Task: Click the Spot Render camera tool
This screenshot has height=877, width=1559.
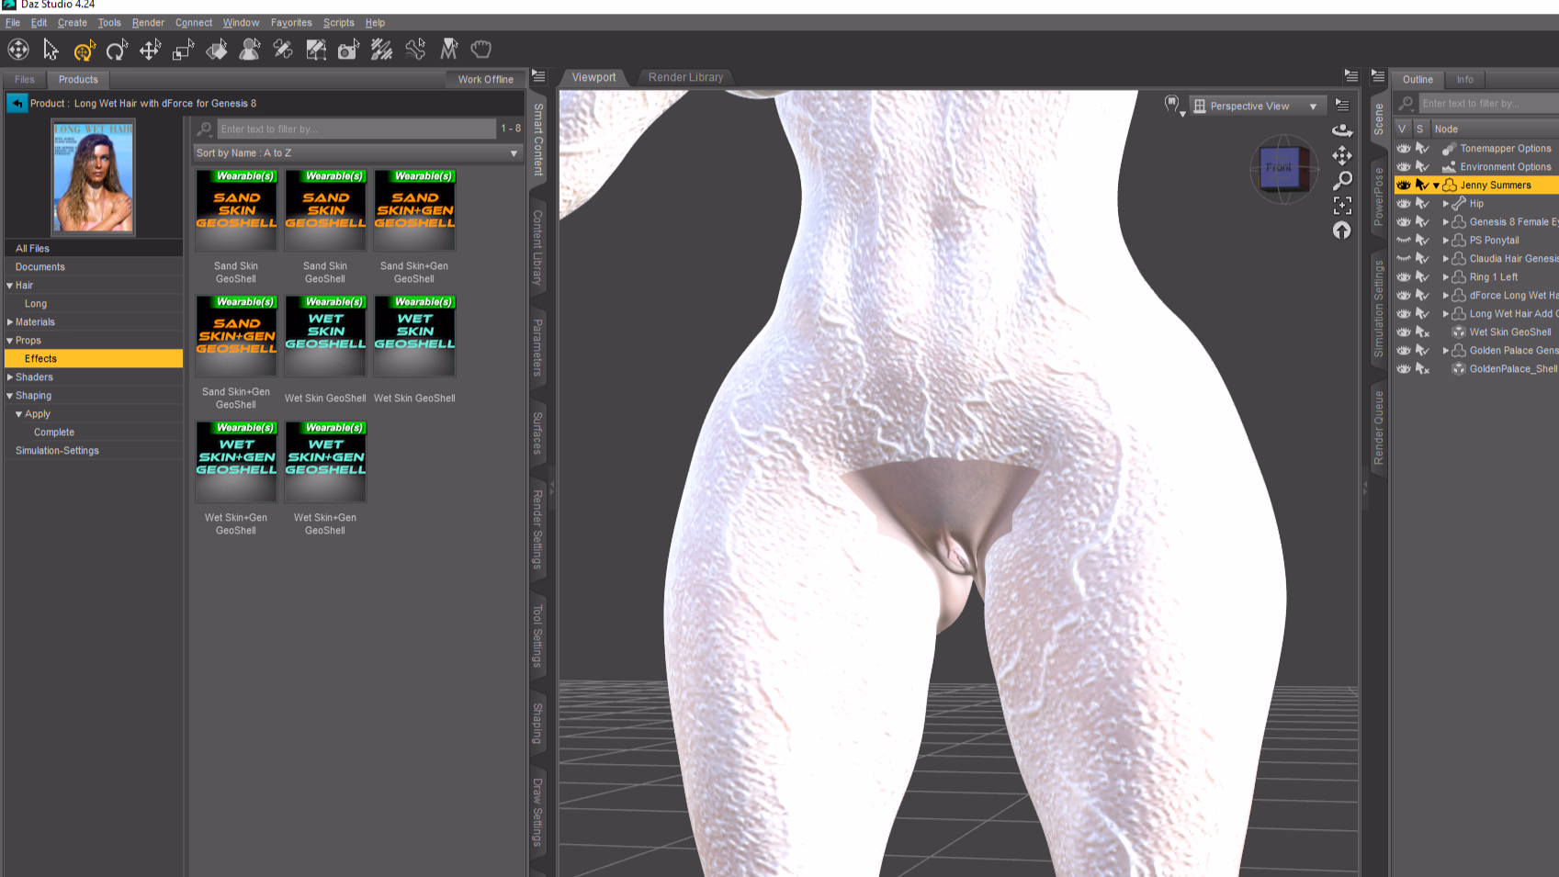Action: coord(348,50)
